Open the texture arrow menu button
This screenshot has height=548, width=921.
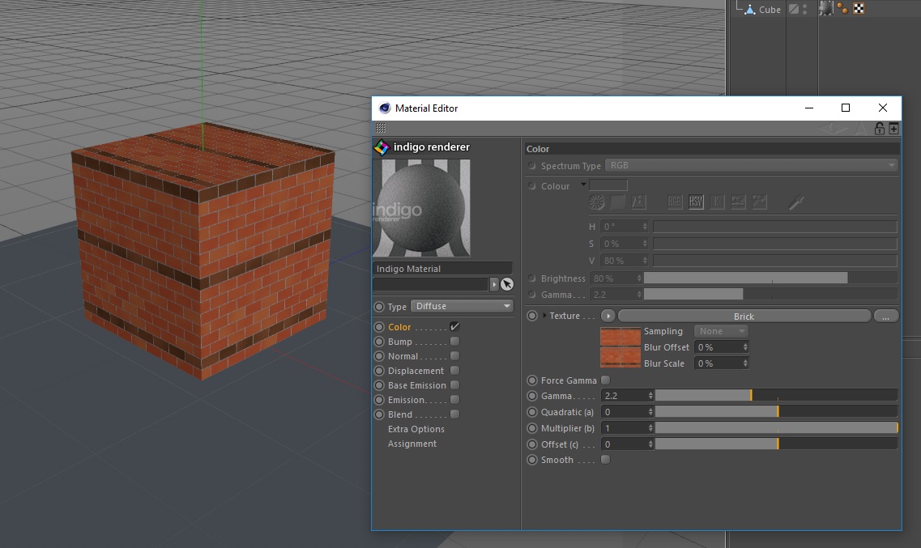coord(608,316)
